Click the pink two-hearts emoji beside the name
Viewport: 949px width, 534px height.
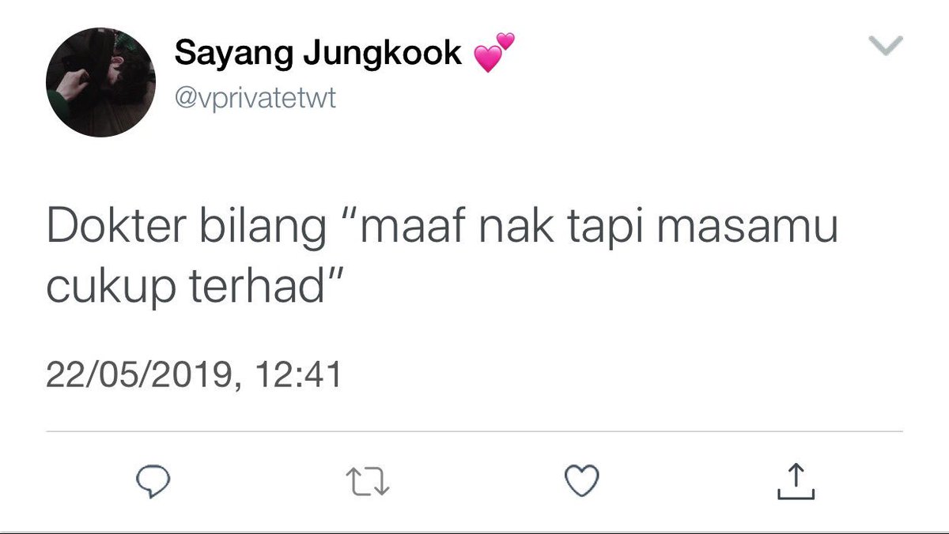(494, 53)
